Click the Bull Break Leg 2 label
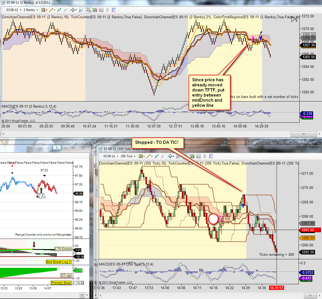 (59, 262)
